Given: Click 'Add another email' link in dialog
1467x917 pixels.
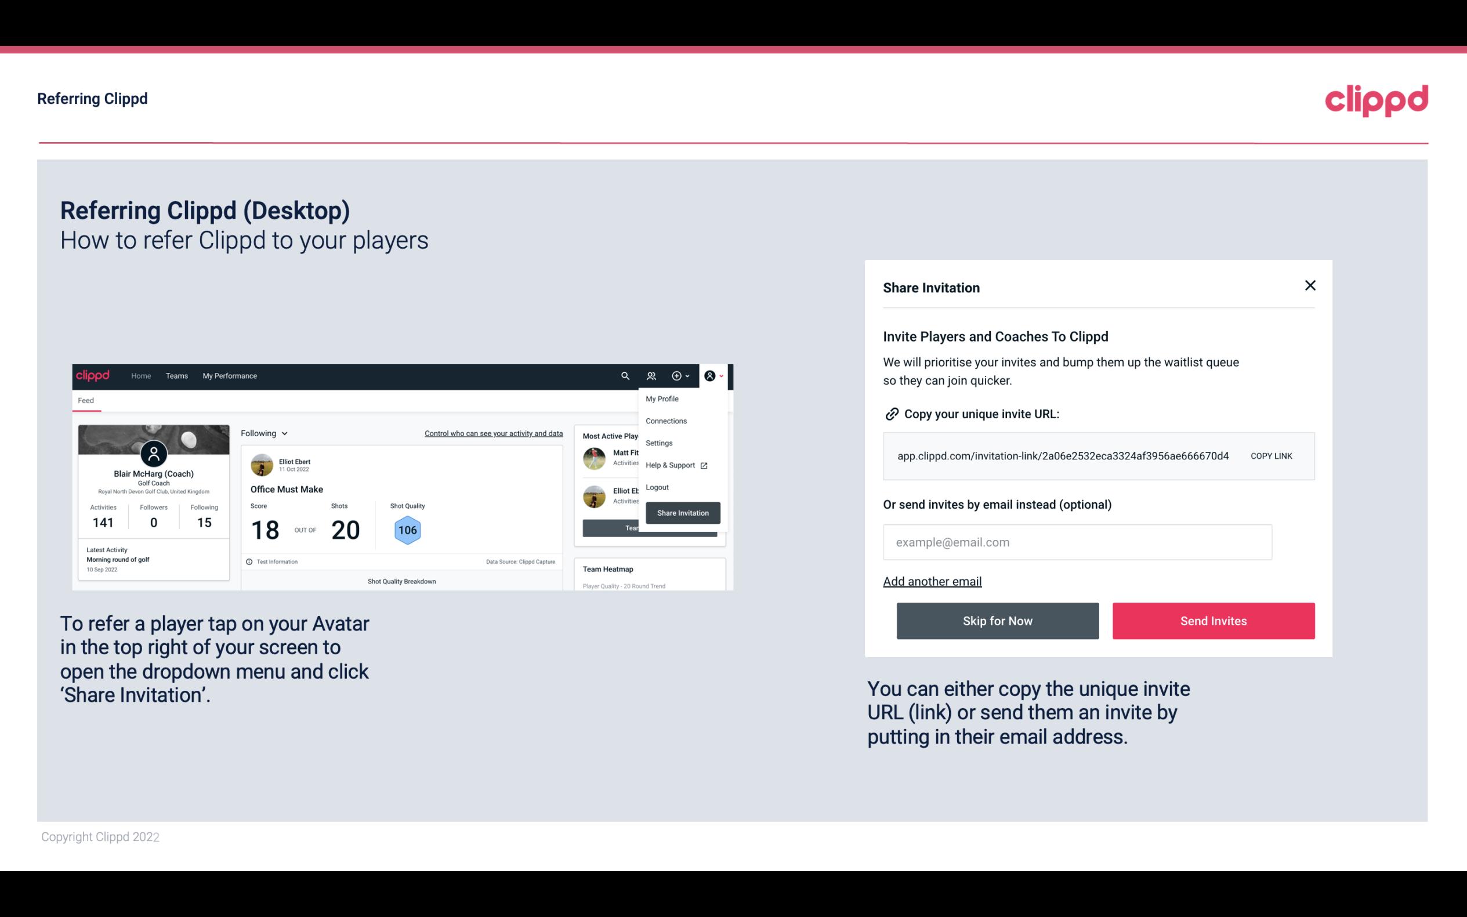Looking at the screenshot, I should (932, 581).
